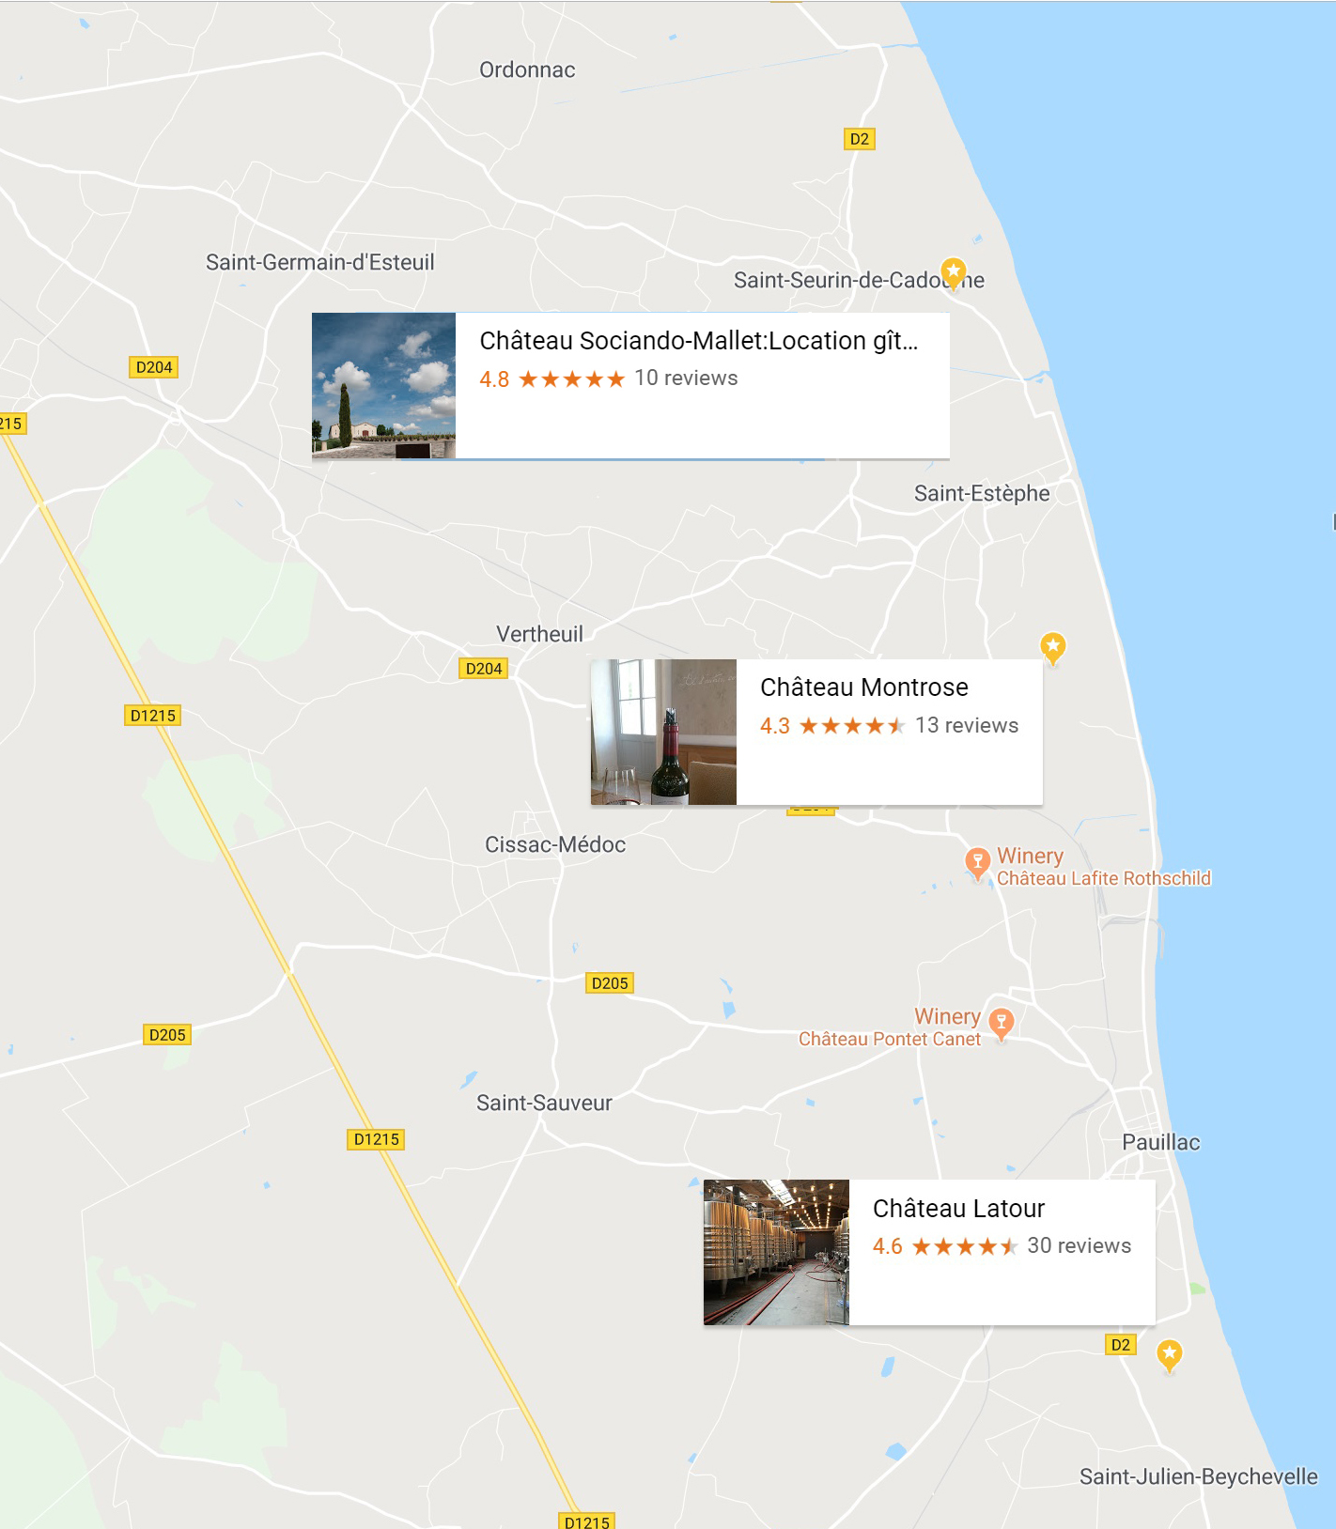Open the 30 reviews link for Latour

(1079, 1246)
